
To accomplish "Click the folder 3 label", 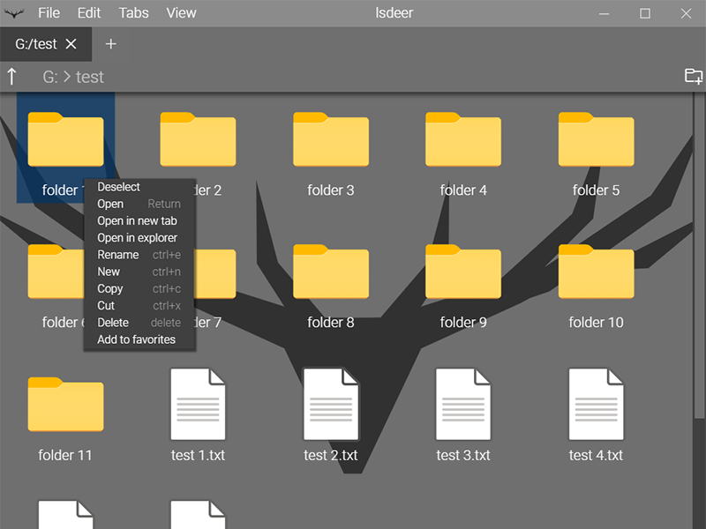I will point(331,190).
